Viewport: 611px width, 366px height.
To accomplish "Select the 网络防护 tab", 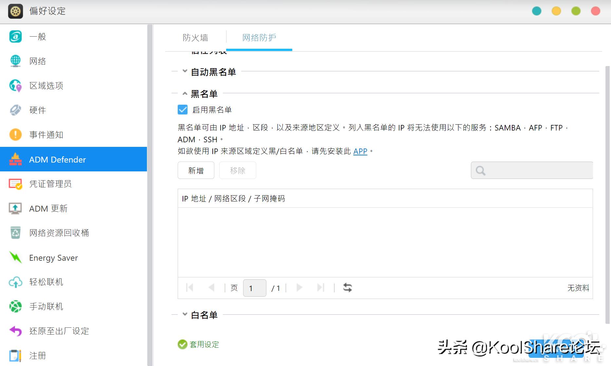I will click(x=259, y=37).
